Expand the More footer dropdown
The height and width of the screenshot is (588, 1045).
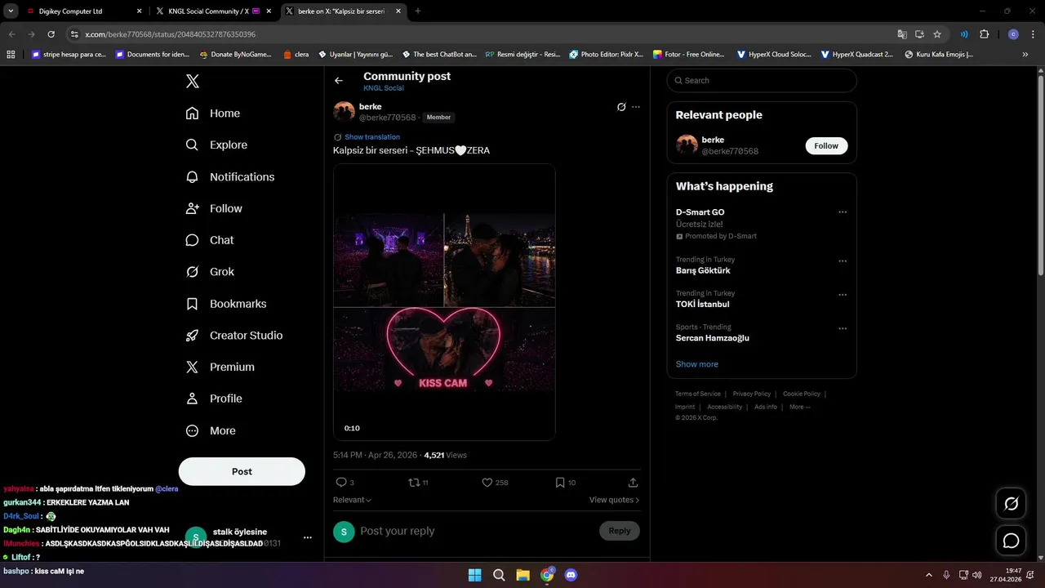click(x=799, y=407)
